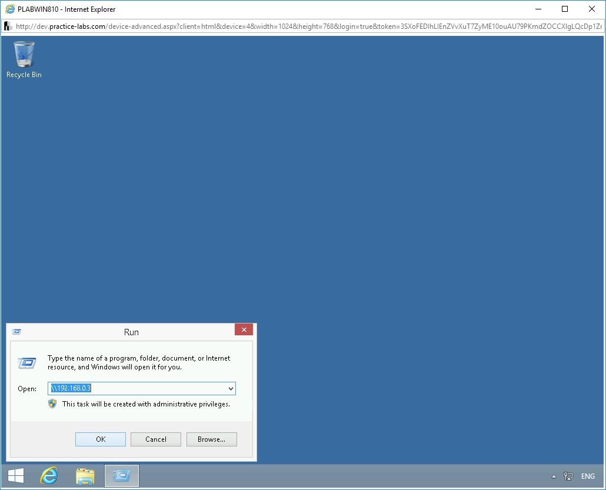This screenshot has height=490, width=606.
Task: Click the network status icon in system tray
Action: [x=568, y=476]
